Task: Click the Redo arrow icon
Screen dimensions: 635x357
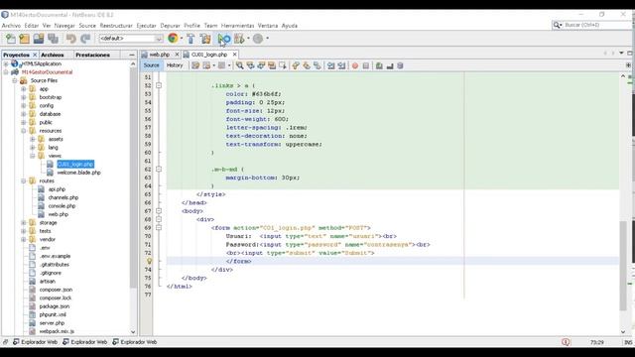Action: point(85,39)
